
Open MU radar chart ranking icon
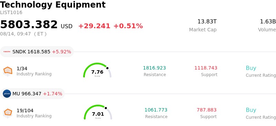coord(8,113)
